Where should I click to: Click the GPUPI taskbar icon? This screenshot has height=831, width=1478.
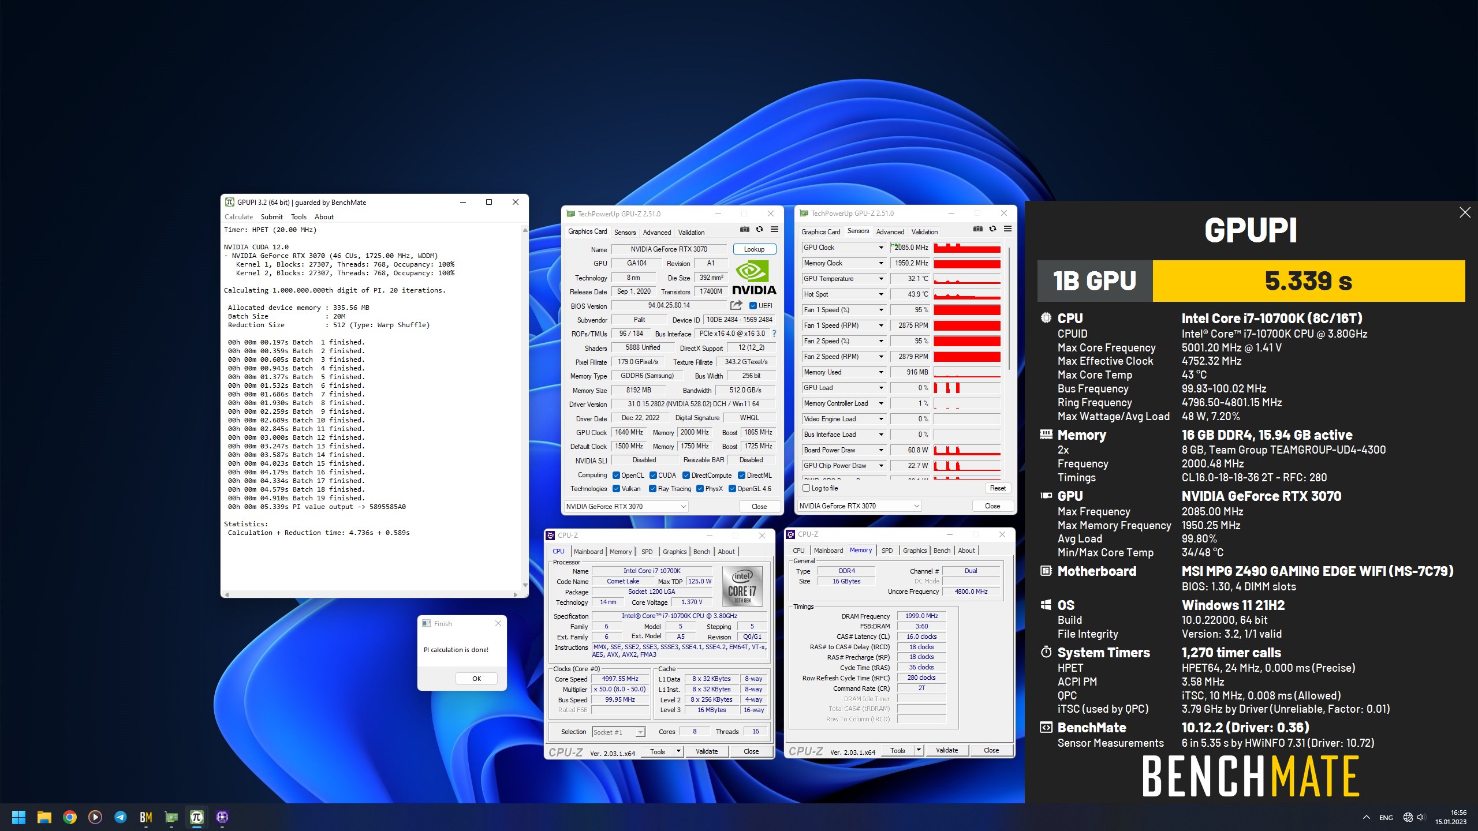(196, 817)
